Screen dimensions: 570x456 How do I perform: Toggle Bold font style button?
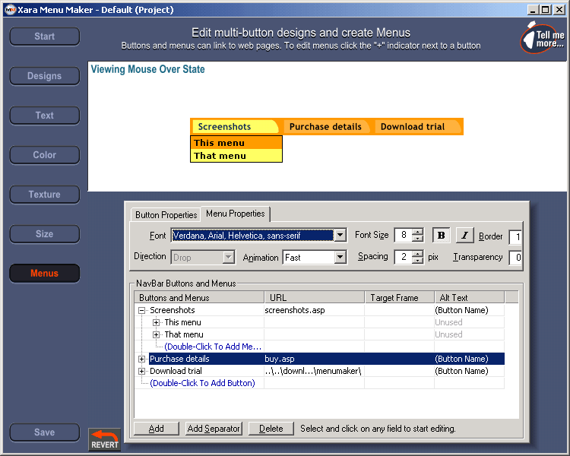441,236
